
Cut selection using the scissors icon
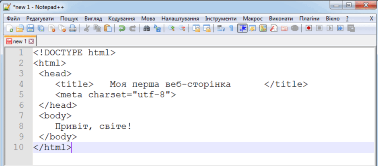tap(86, 29)
